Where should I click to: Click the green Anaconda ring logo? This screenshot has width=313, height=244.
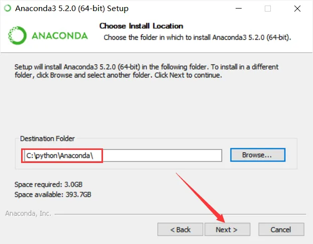click(17, 36)
